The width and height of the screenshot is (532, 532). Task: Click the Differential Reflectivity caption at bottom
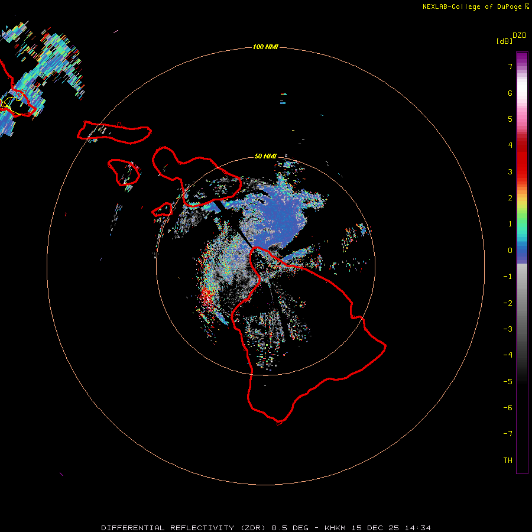pyautogui.click(x=266, y=528)
